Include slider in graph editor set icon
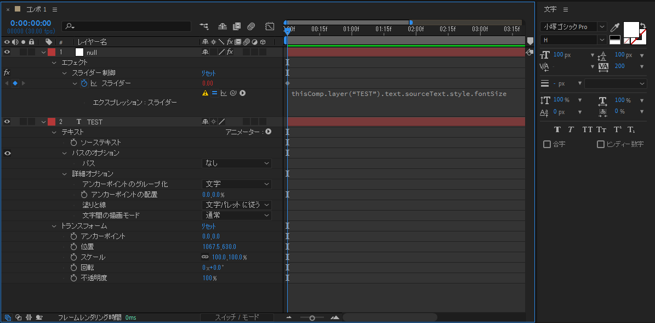This screenshot has width=655, height=323. click(x=94, y=83)
